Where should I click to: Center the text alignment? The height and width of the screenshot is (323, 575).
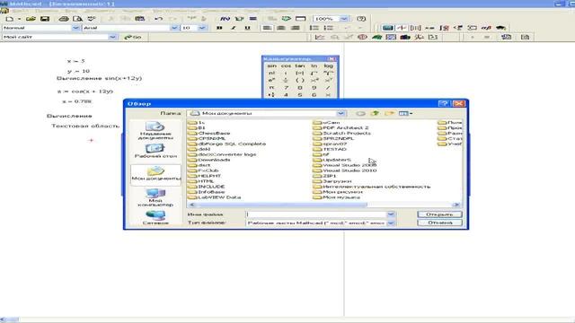point(281,28)
